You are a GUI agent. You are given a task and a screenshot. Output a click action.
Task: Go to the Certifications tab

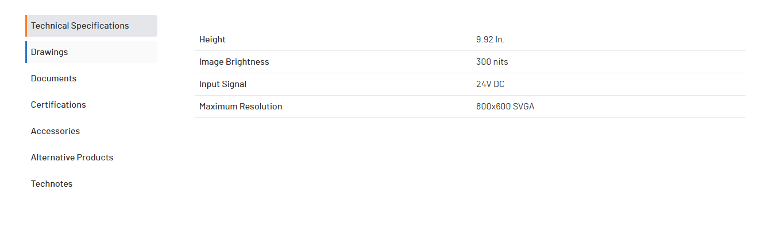pos(58,105)
